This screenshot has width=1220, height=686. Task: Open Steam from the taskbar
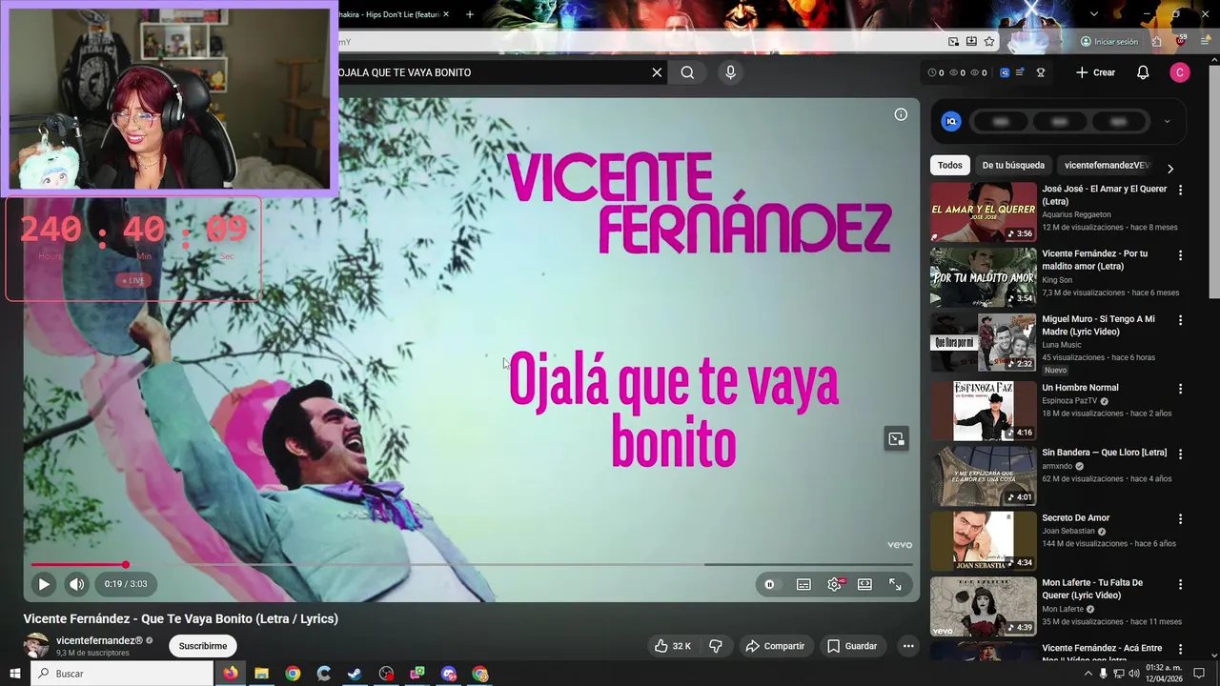(x=355, y=674)
